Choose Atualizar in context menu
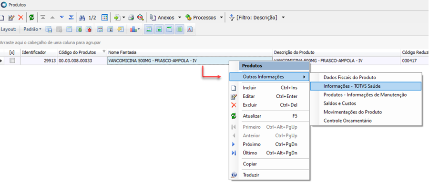This screenshot has height=184, width=429. point(269,116)
